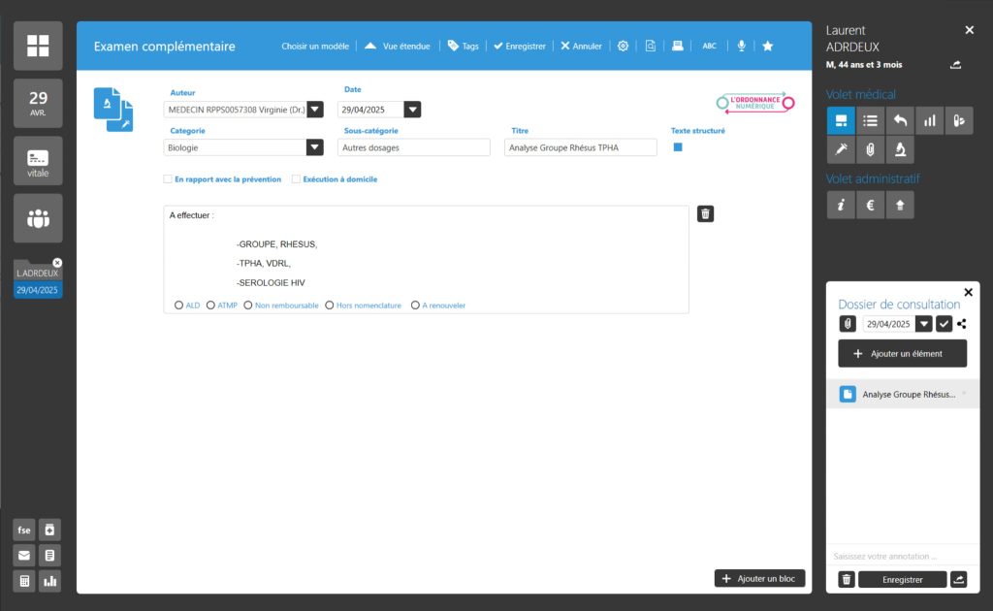
Task: Open the print icon in header toolbar
Action: pos(679,46)
